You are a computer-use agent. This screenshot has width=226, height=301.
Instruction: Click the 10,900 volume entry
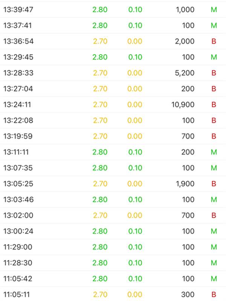183,105
